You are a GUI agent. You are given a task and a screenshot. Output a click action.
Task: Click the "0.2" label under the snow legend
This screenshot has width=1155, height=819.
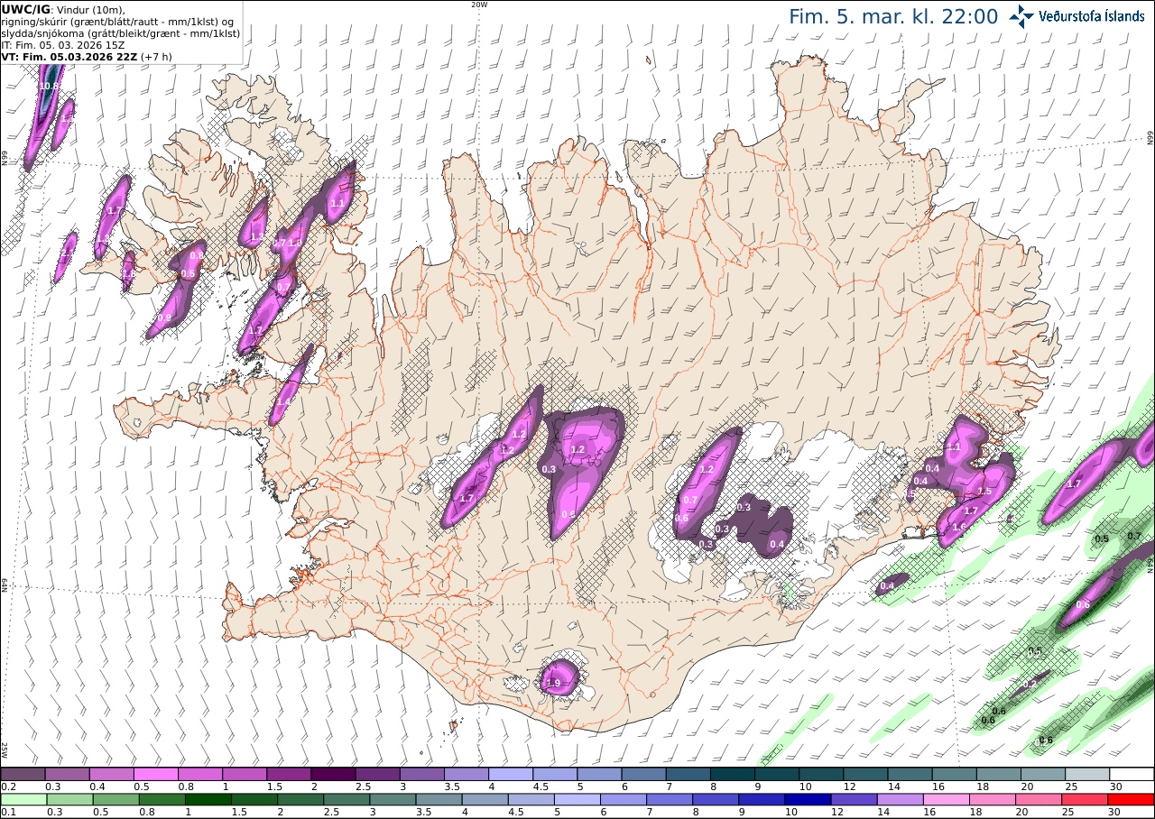pos(7,787)
